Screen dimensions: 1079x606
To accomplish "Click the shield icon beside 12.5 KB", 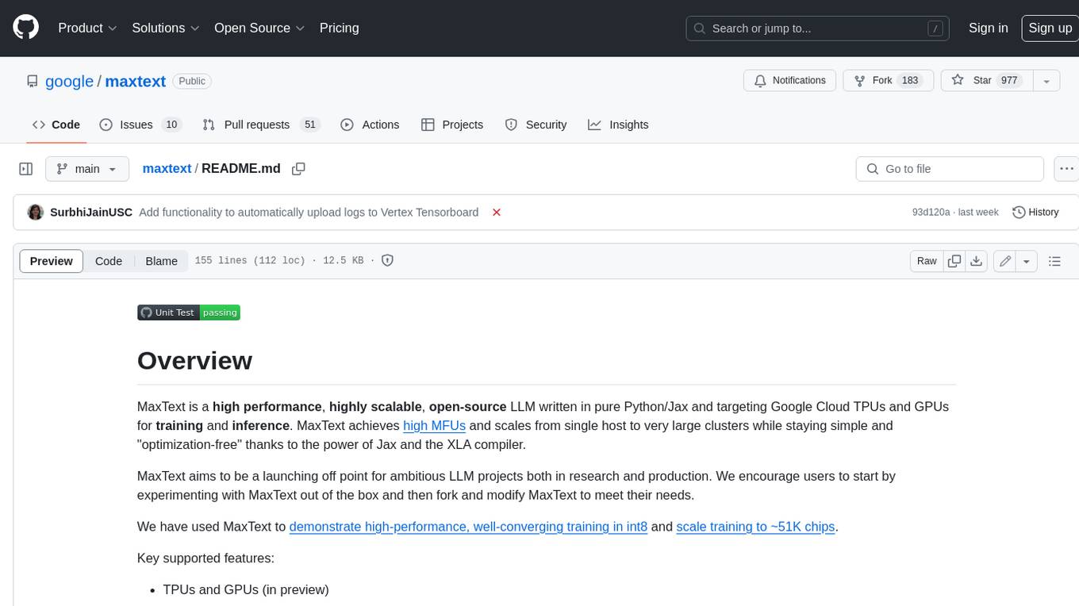I will [x=387, y=261].
